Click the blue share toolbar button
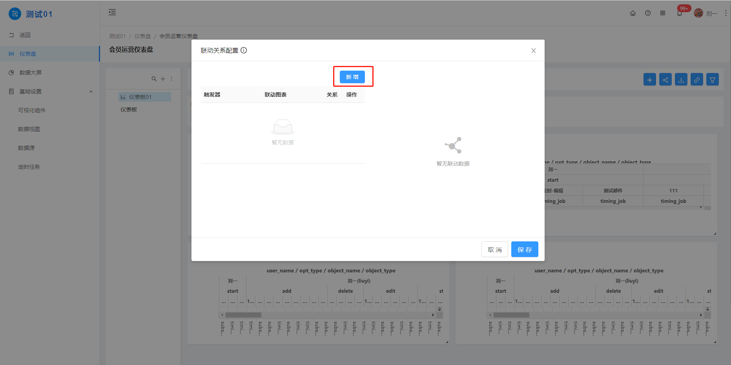This screenshot has width=731, height=365. (x=665, y=80)
